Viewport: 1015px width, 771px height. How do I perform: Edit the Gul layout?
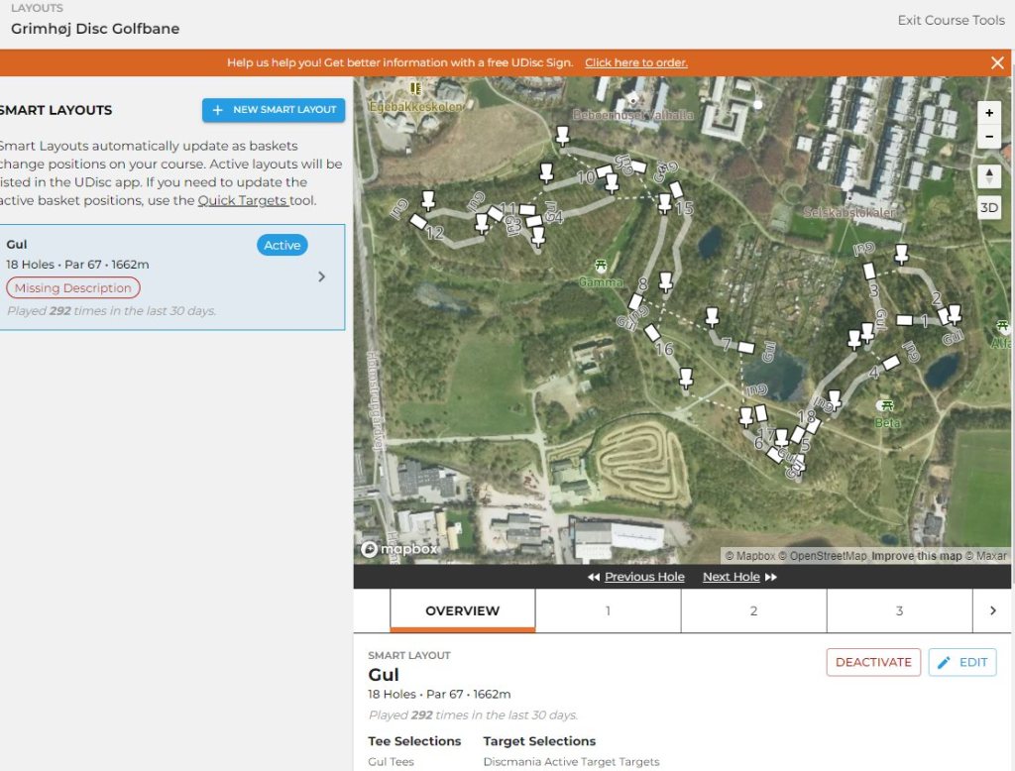click(x=961, y=662)
